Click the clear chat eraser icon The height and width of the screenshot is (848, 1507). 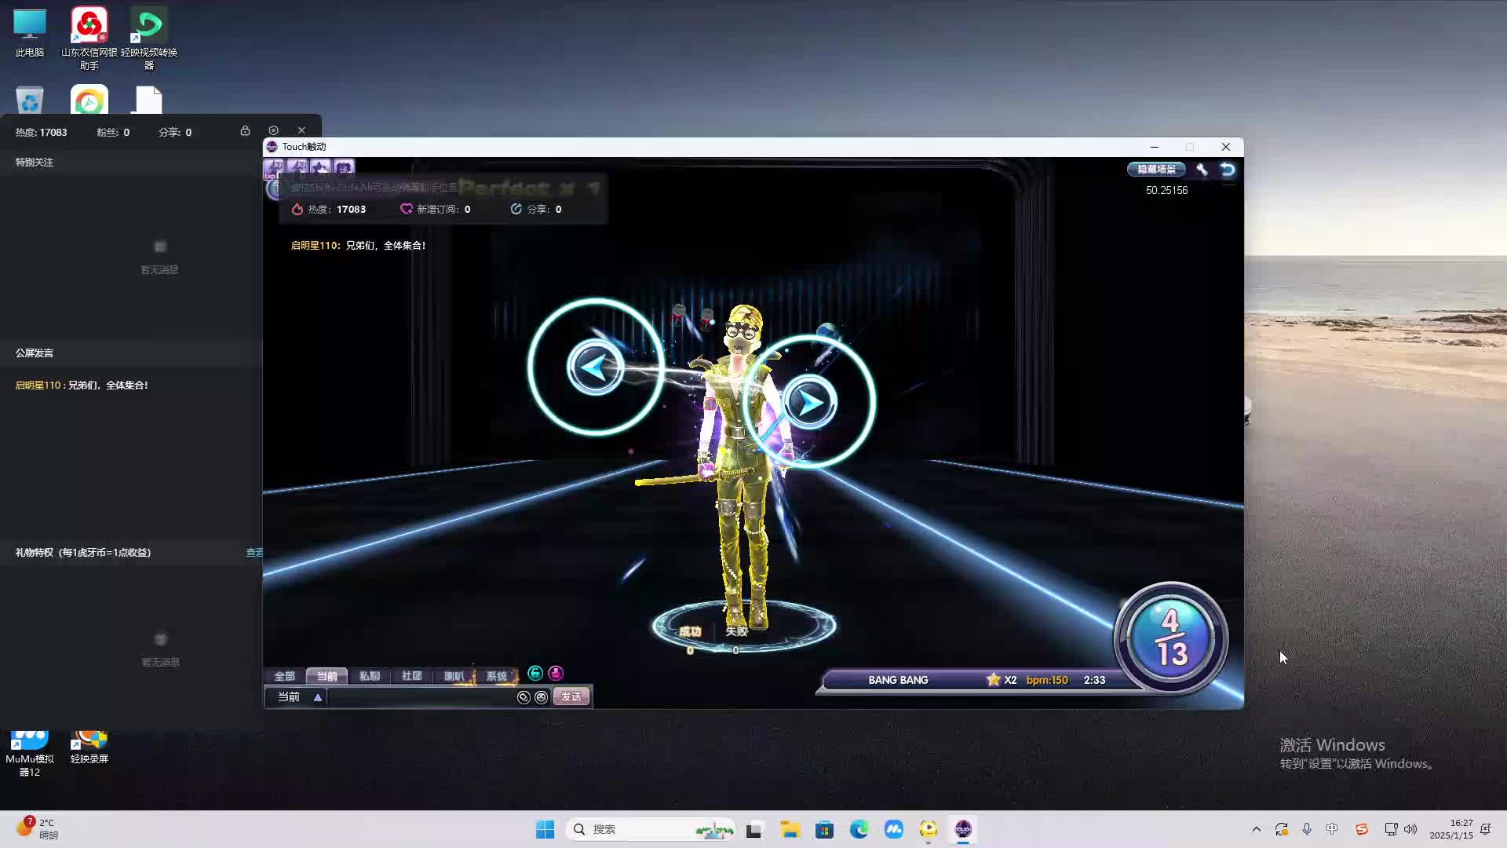click(x=524, y=697)
